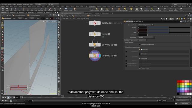
Task: Create a Tube from the shelf
Action: tap(11, 9)
